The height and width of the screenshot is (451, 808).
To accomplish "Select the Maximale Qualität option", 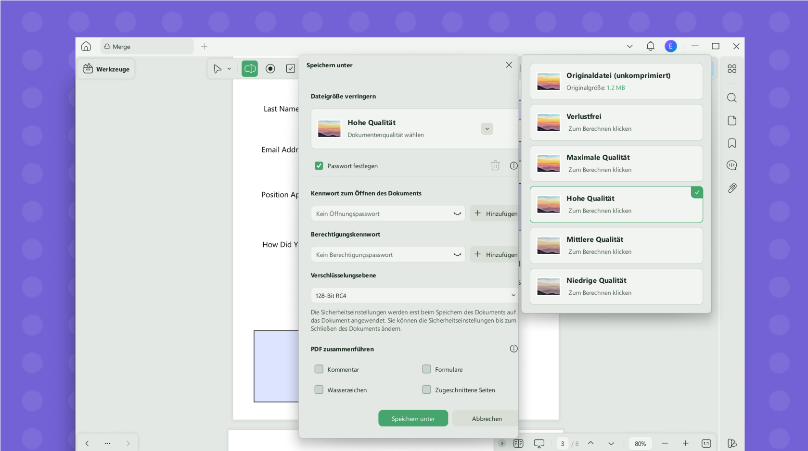I will tap(616, 163).
